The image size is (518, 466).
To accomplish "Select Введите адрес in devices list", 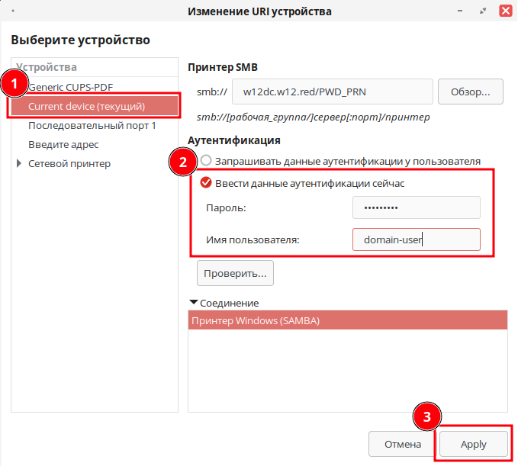I will coord(63,144).
